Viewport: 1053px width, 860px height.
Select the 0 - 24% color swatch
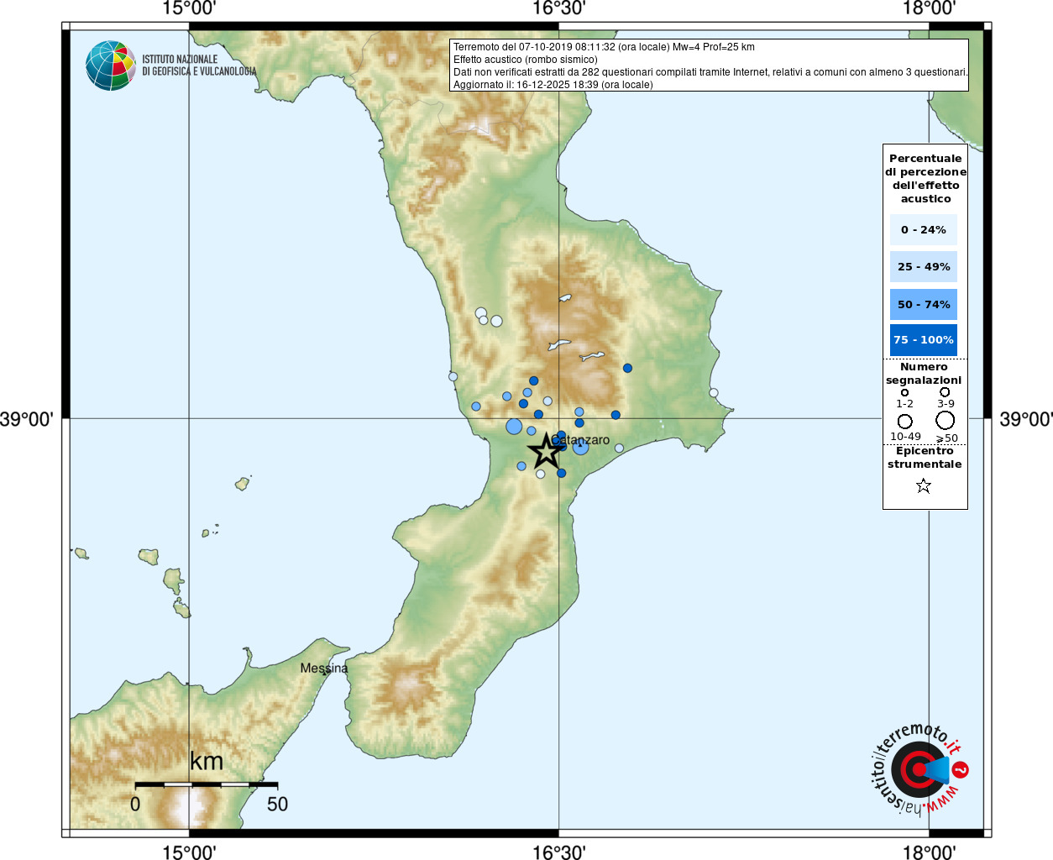pyautogui.click(x=924, y=229)
